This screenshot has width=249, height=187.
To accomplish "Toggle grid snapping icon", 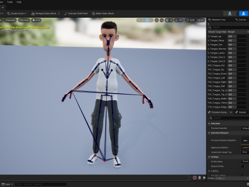I will (x=167, y=20).
